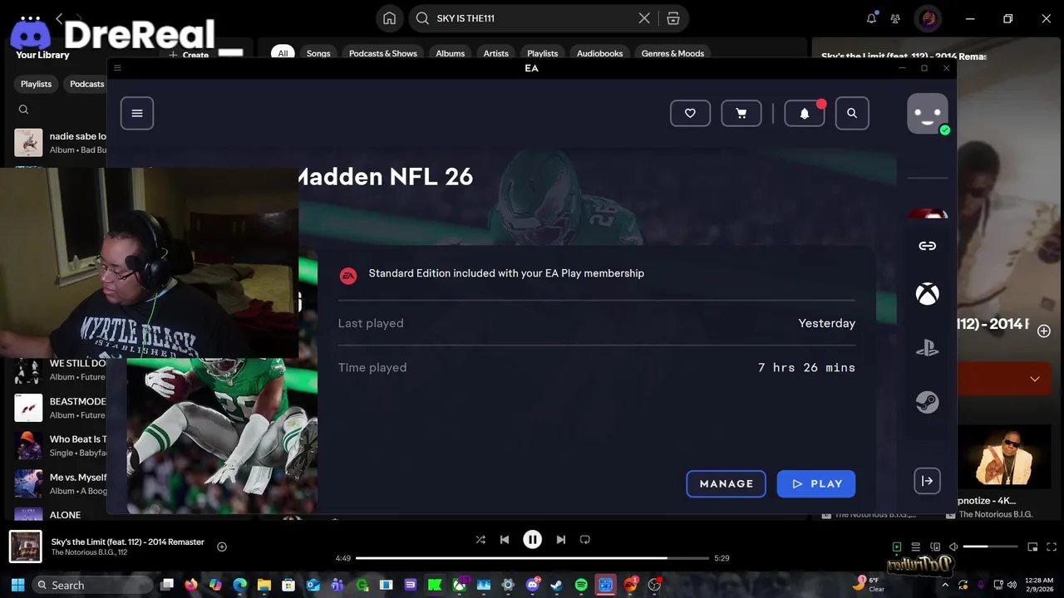The width and height of the screenshot is (1064, 598).
Task: Search within Your Library icon
Action: (23, 110)
